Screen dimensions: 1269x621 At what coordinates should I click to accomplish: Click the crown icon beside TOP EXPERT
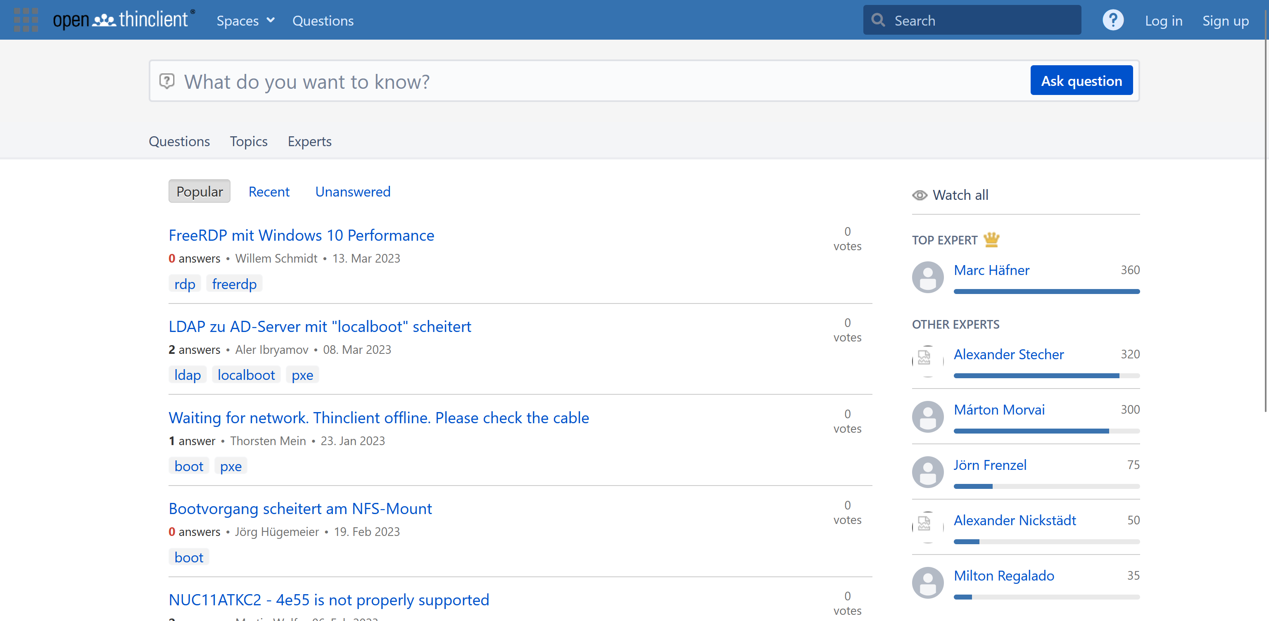click(x=992, y=239)
